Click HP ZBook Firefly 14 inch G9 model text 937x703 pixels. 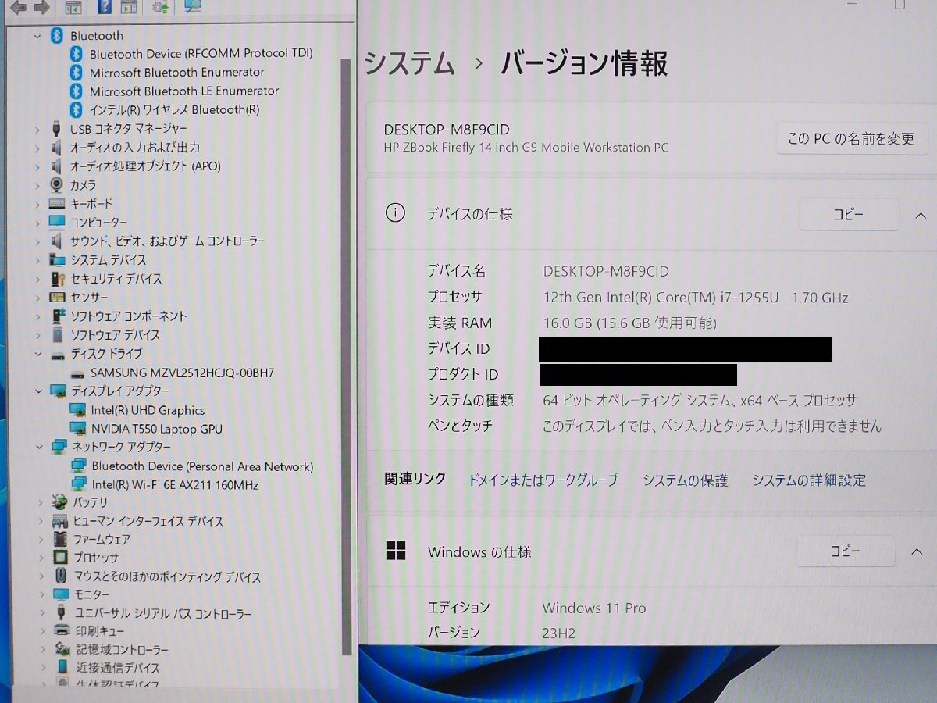[x=526, y=147]
